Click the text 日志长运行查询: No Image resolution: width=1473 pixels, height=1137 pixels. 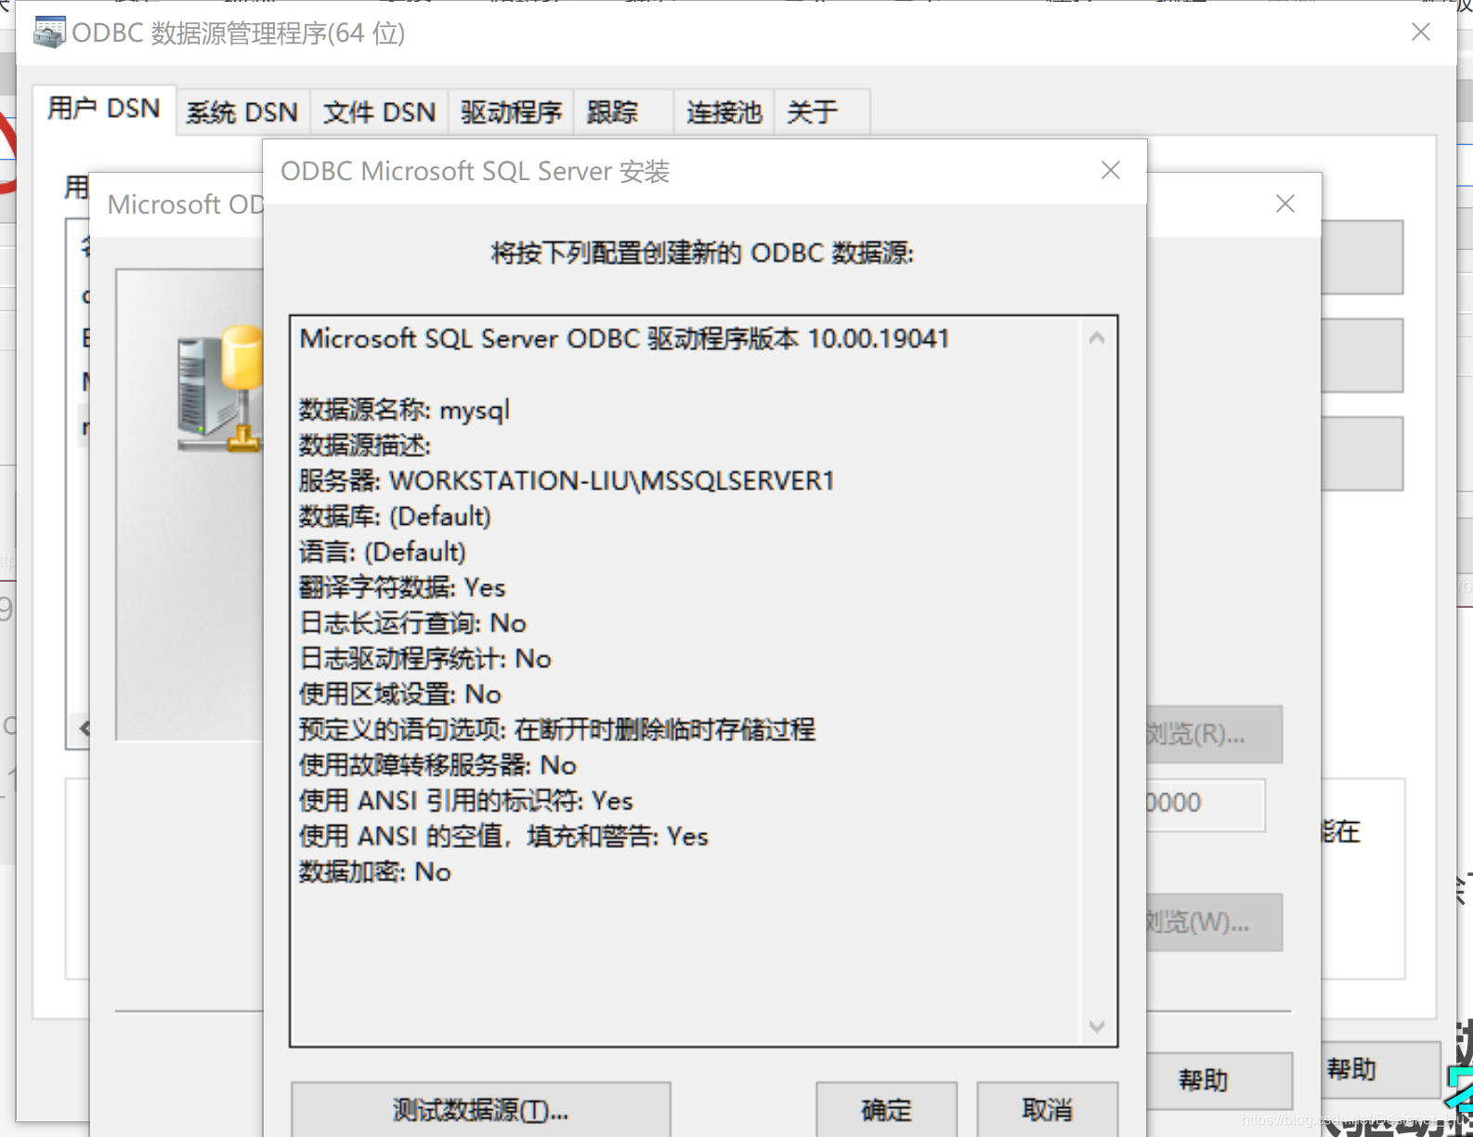[x=412, y=623]
